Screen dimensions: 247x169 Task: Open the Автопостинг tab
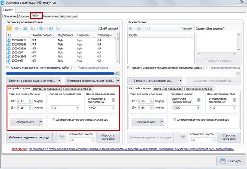pyautogui.click(x=69, y=16)
